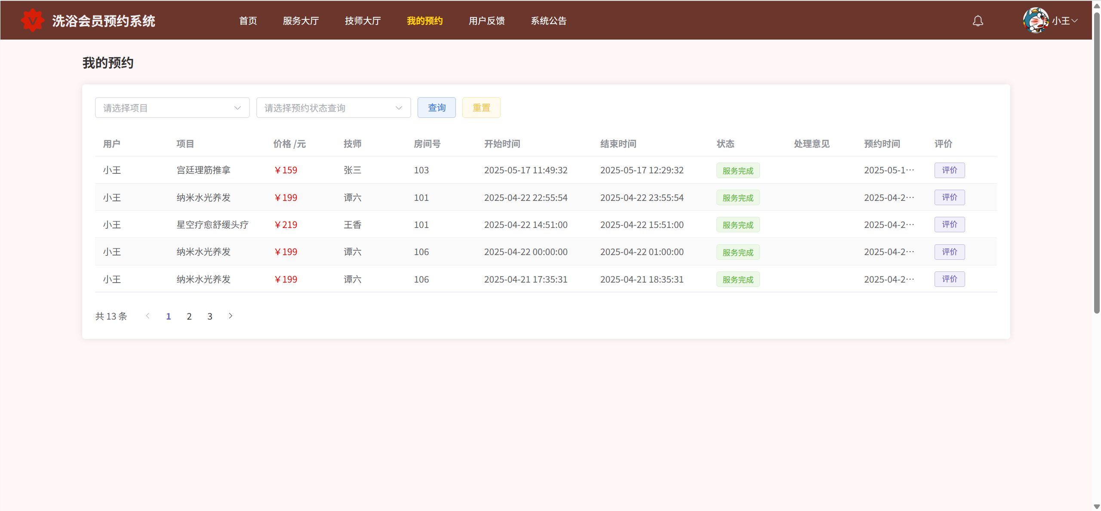Open the 请选择项目 dropdown
The image size is (1101, 511).
(172, 108)
